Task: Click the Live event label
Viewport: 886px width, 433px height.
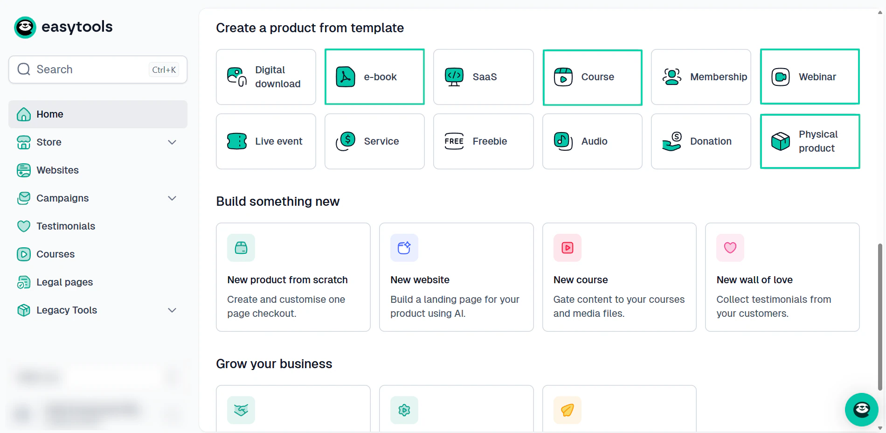Action: 279,141
